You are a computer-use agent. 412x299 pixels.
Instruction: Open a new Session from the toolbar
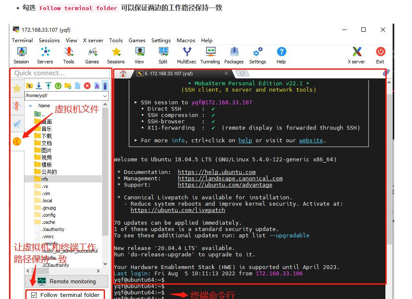[22, 55]
